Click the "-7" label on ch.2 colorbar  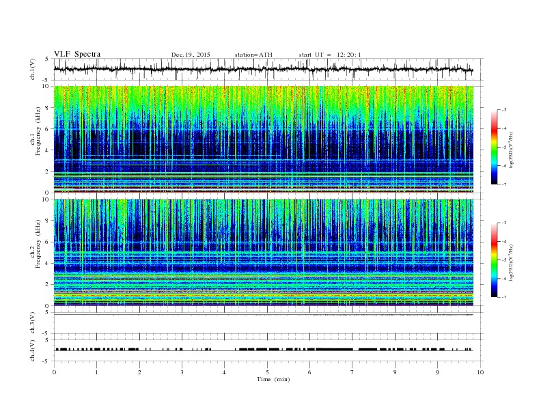click(503, 297)
